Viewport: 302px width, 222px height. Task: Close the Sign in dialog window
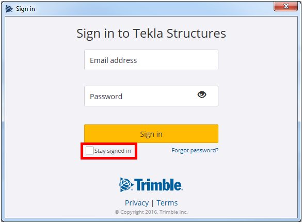pos(285,7)
